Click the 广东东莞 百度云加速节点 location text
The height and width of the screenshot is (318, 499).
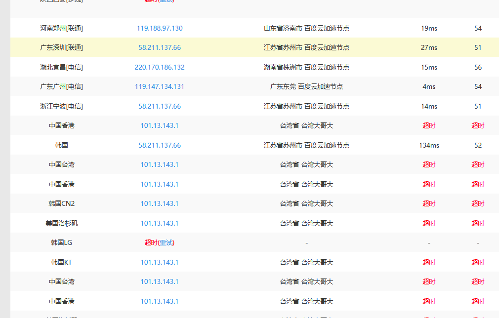point(306,86)
